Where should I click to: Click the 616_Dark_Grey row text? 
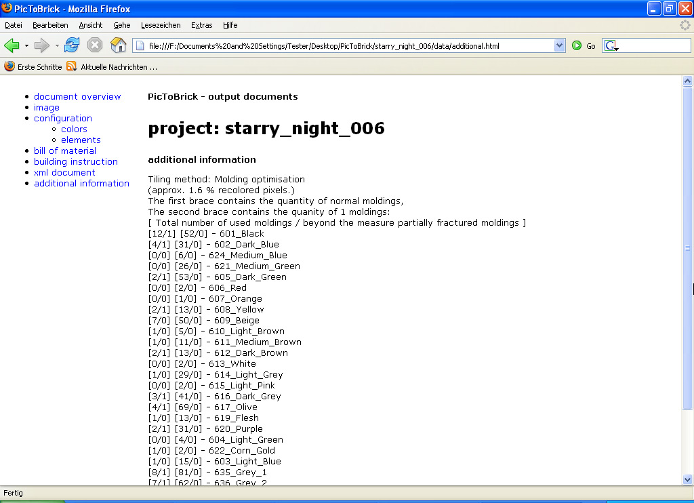(x=214, y=397)
